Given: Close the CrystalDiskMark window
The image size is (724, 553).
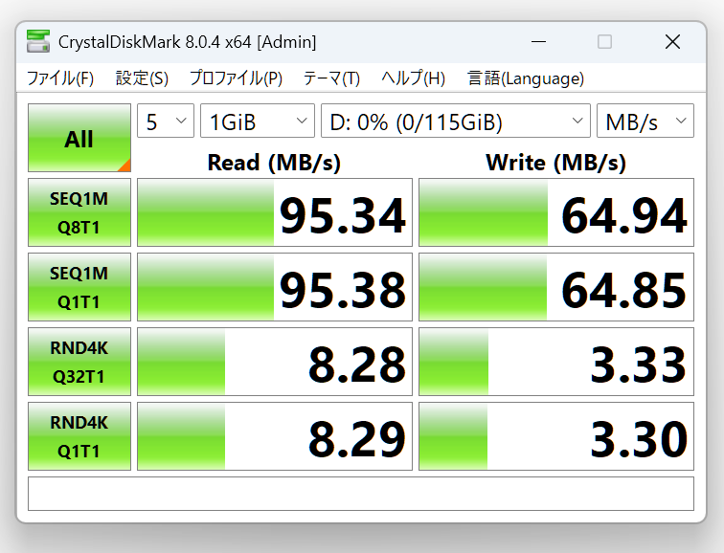Looking at the screenshot, I should (672, 42).
